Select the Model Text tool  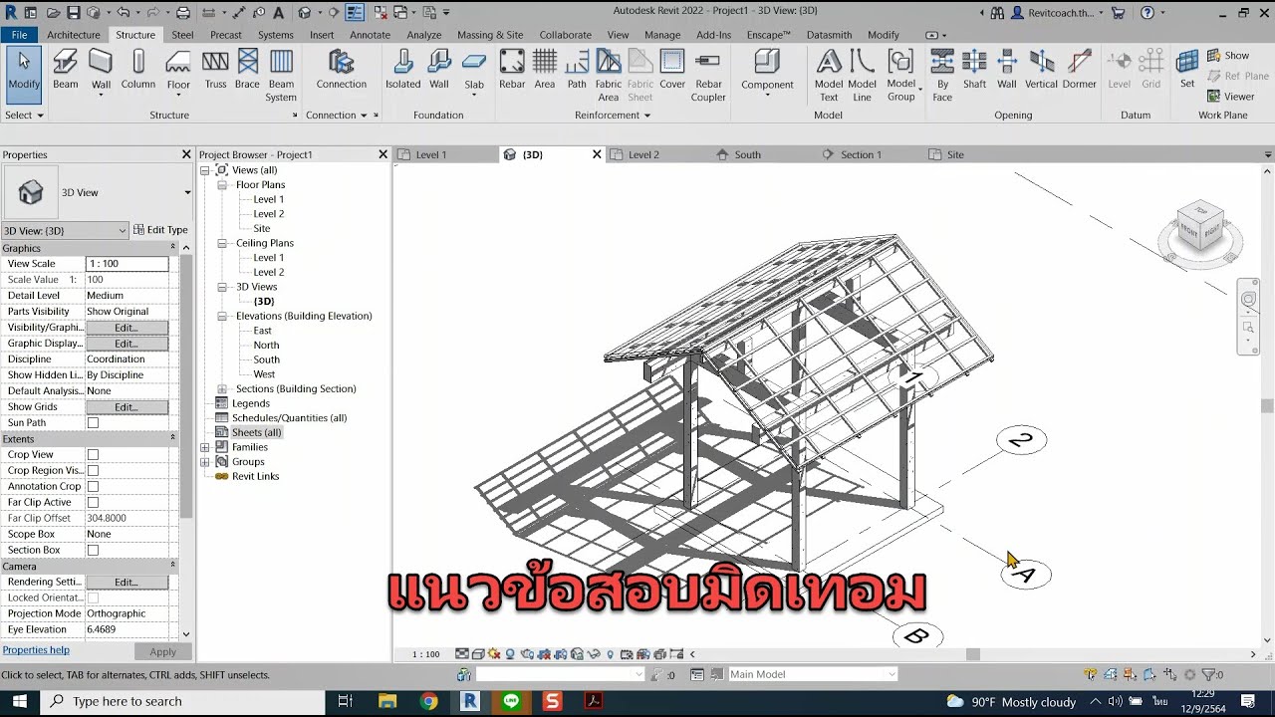829,76
